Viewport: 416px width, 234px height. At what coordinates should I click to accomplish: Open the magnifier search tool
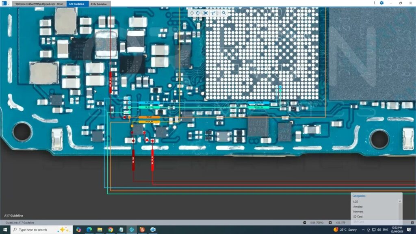[224, 13]
